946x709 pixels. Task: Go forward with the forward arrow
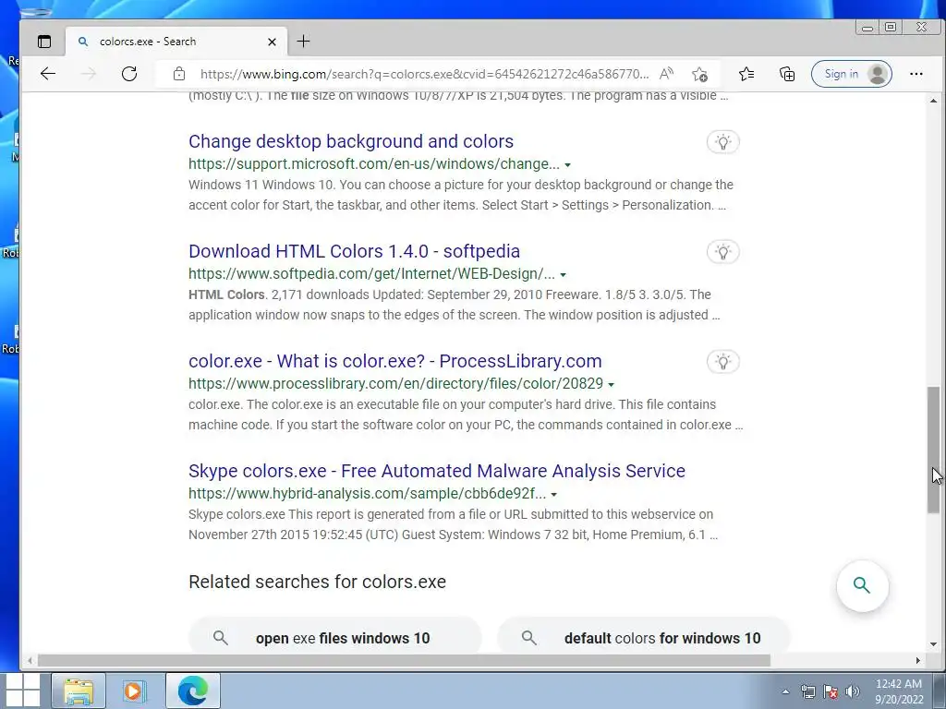pos(89,74)
